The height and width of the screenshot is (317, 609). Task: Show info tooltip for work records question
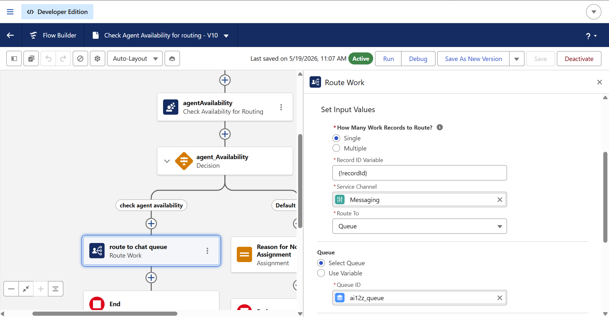[x=440, y=127]
